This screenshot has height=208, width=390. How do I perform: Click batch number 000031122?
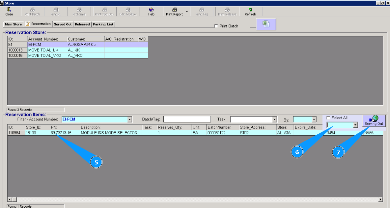223,133
